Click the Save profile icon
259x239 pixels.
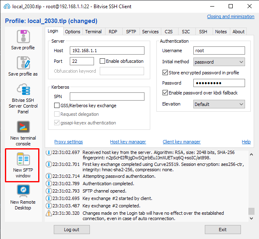tap(23, 37)
